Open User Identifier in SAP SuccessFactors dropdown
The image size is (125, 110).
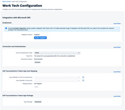[x=57, y=77]
